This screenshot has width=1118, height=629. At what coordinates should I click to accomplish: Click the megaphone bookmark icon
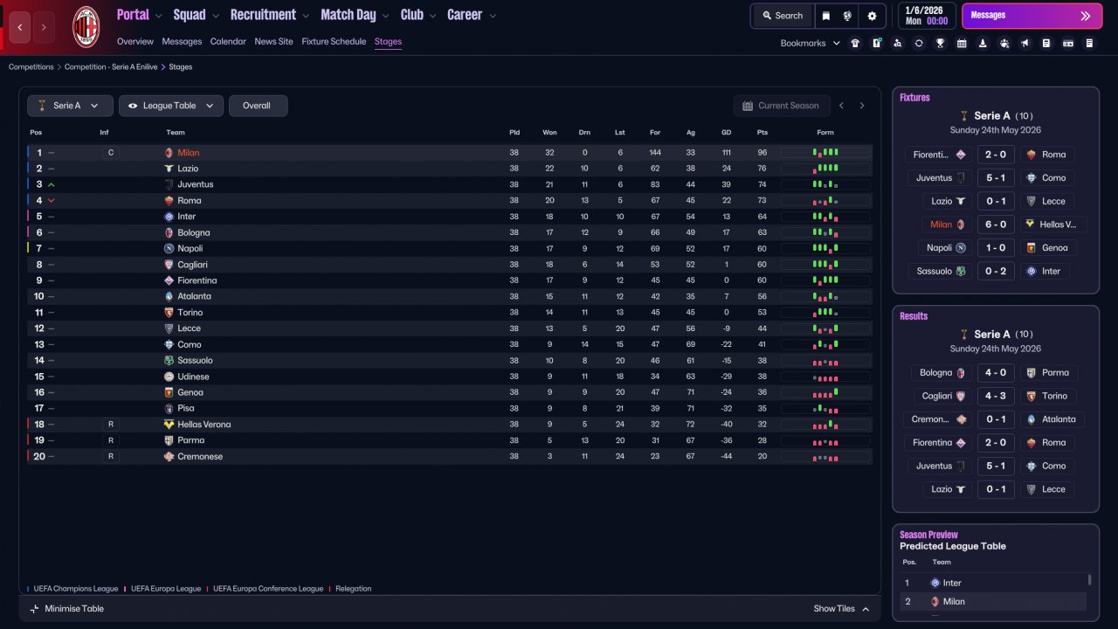[x=1025, y=43]
